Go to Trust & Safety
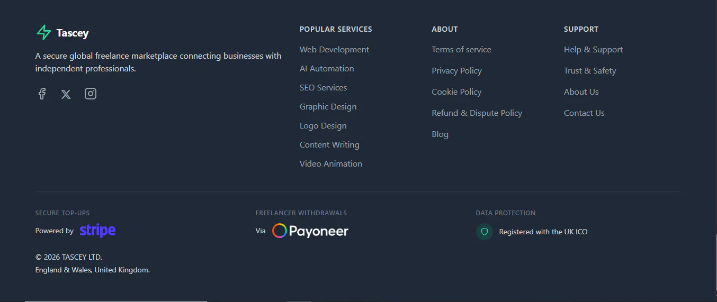The height and width of the screenshot is (302, 717). click(x=590, y=71)
